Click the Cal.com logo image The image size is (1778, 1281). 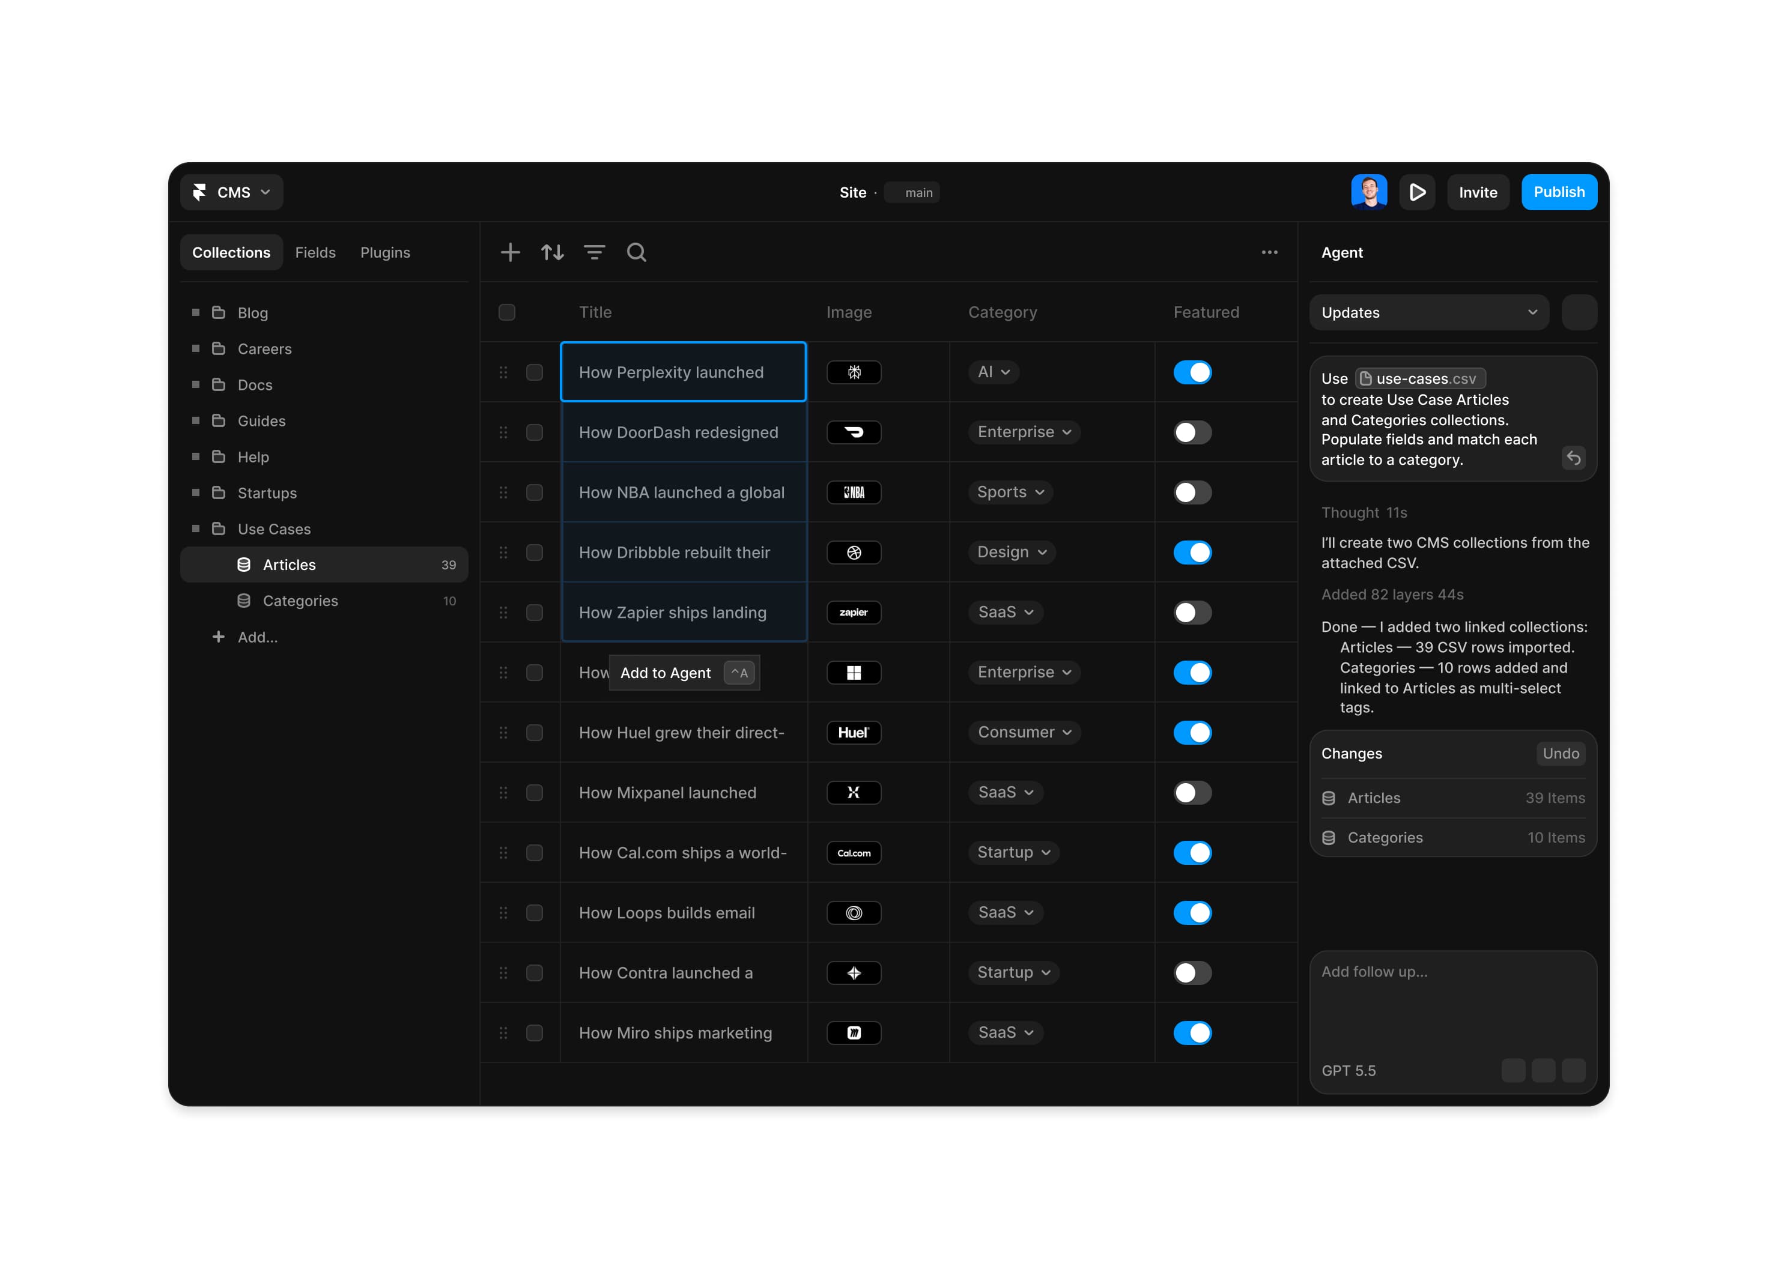[854, 853]
